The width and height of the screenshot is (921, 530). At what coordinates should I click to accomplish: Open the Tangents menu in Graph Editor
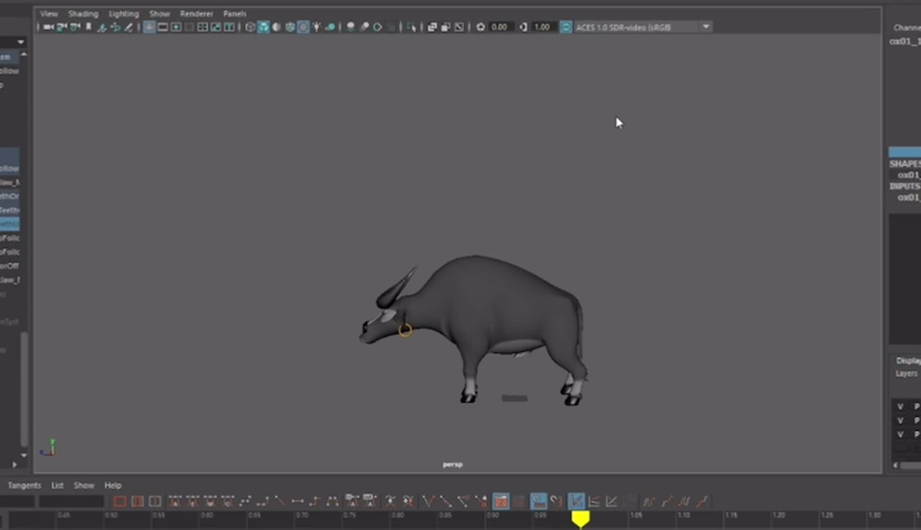click(24, 485)
